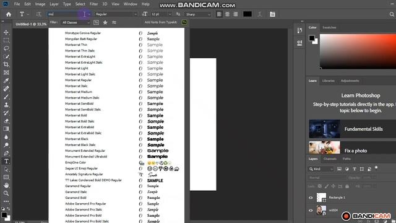Image resolution: width=396 pixels, height=223 pixels.
Task: Open the Fix a photo tutorial
Action: pyautogui.click(x=352, y=147)
